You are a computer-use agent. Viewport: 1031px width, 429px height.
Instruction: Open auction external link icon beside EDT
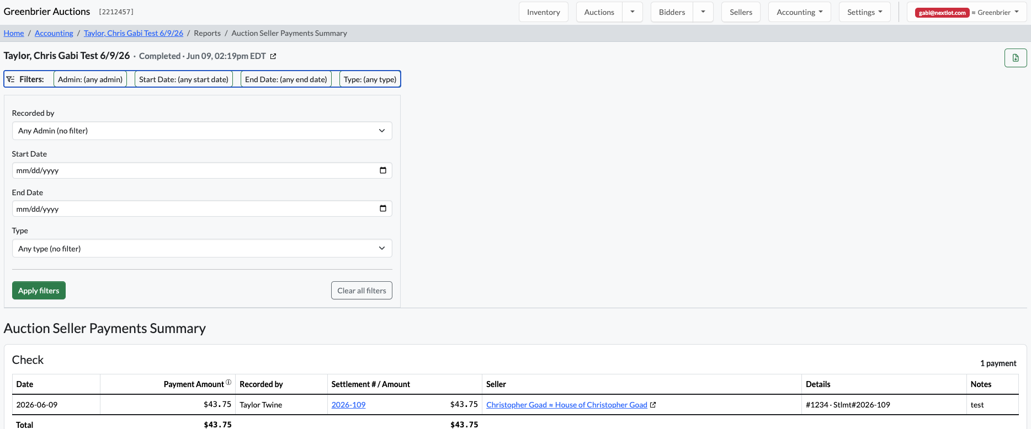(x=273, y=56)
